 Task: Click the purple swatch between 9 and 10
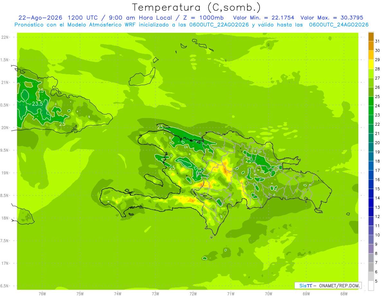[x=371, y=239]
